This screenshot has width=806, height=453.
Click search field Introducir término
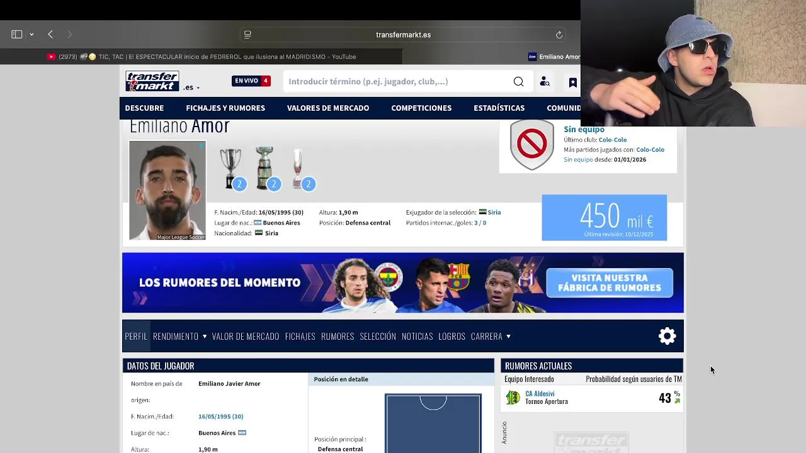397,82
